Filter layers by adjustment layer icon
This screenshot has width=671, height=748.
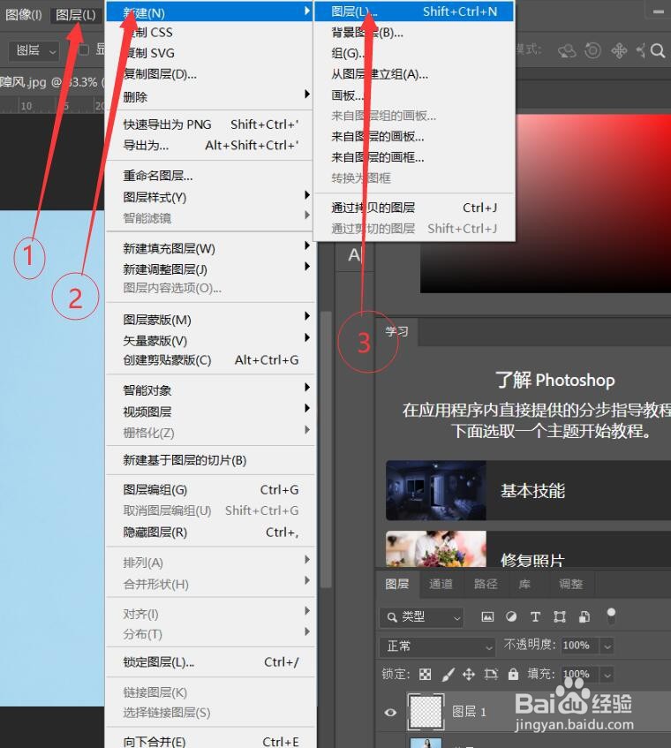(511, 616)
